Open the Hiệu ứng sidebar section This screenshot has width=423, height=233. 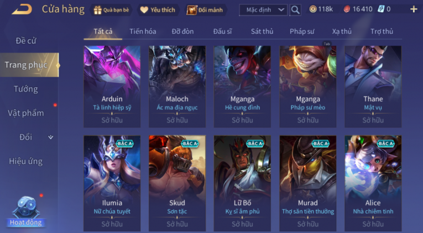25,161
